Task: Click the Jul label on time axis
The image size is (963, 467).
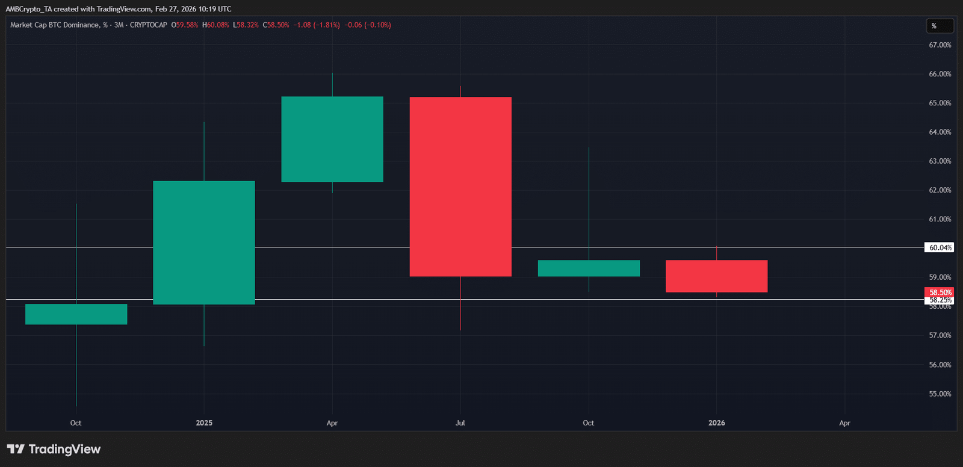Action: [x=460, y=423]
